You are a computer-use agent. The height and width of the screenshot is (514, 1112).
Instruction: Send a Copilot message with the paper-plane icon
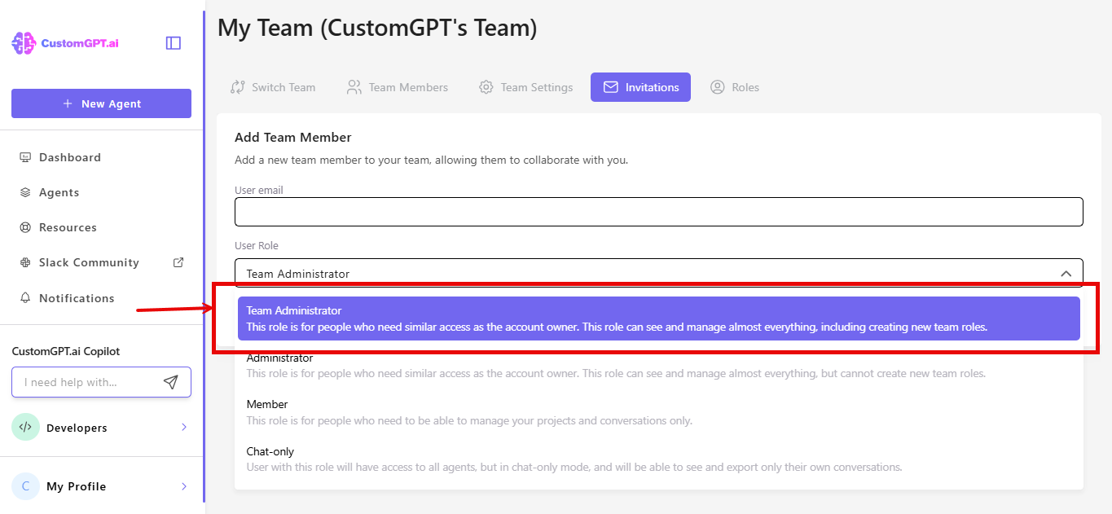[x=170, y=381]
